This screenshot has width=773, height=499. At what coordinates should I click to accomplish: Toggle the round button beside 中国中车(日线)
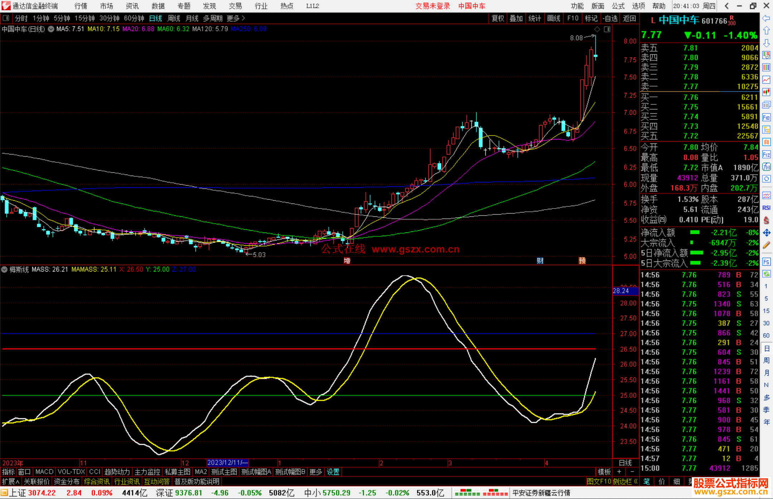(51, 29)
